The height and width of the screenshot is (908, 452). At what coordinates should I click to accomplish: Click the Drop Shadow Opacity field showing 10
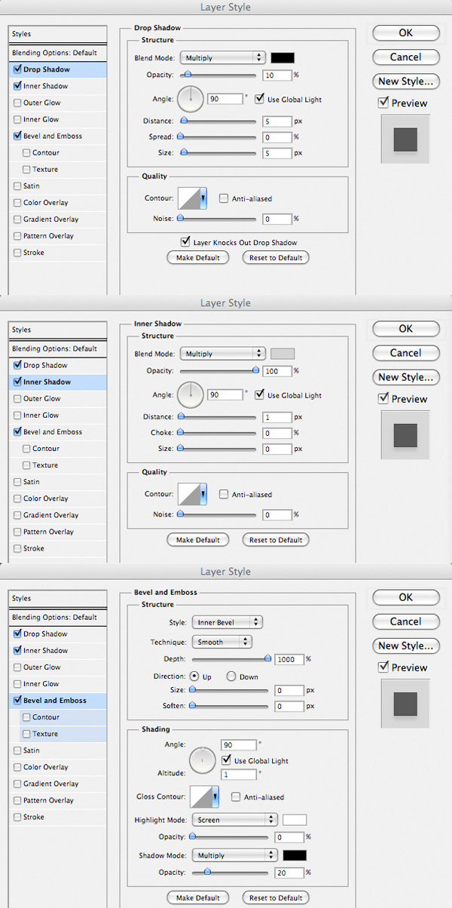coord(277,75)
